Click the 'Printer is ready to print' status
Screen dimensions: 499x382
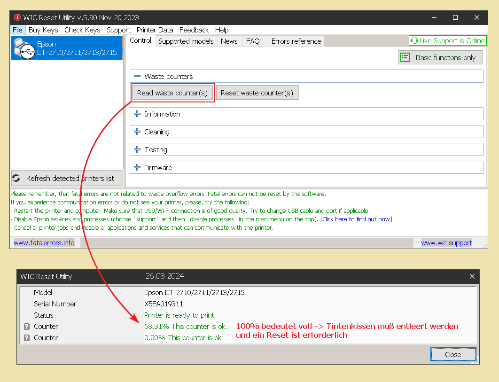click(179, 315)
